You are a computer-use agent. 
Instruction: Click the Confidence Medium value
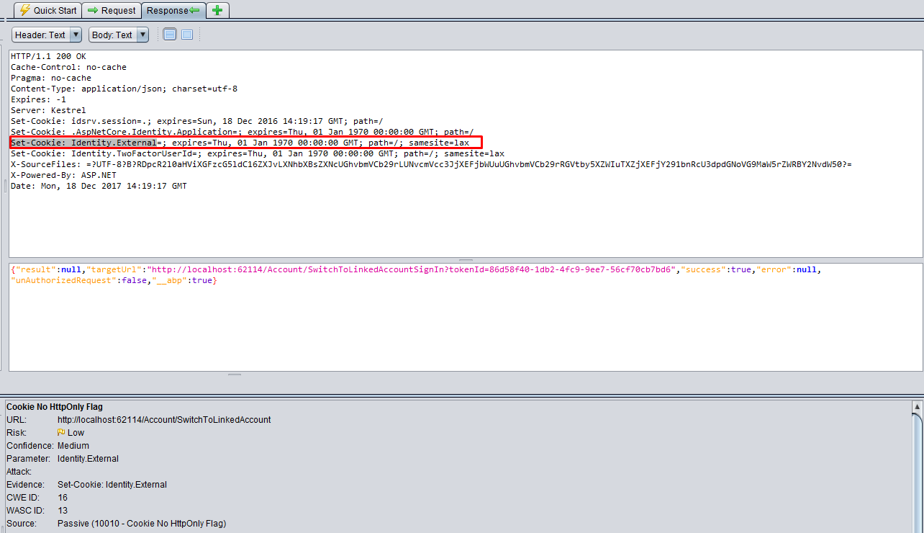pyautogui.click(x=73, y=446)
